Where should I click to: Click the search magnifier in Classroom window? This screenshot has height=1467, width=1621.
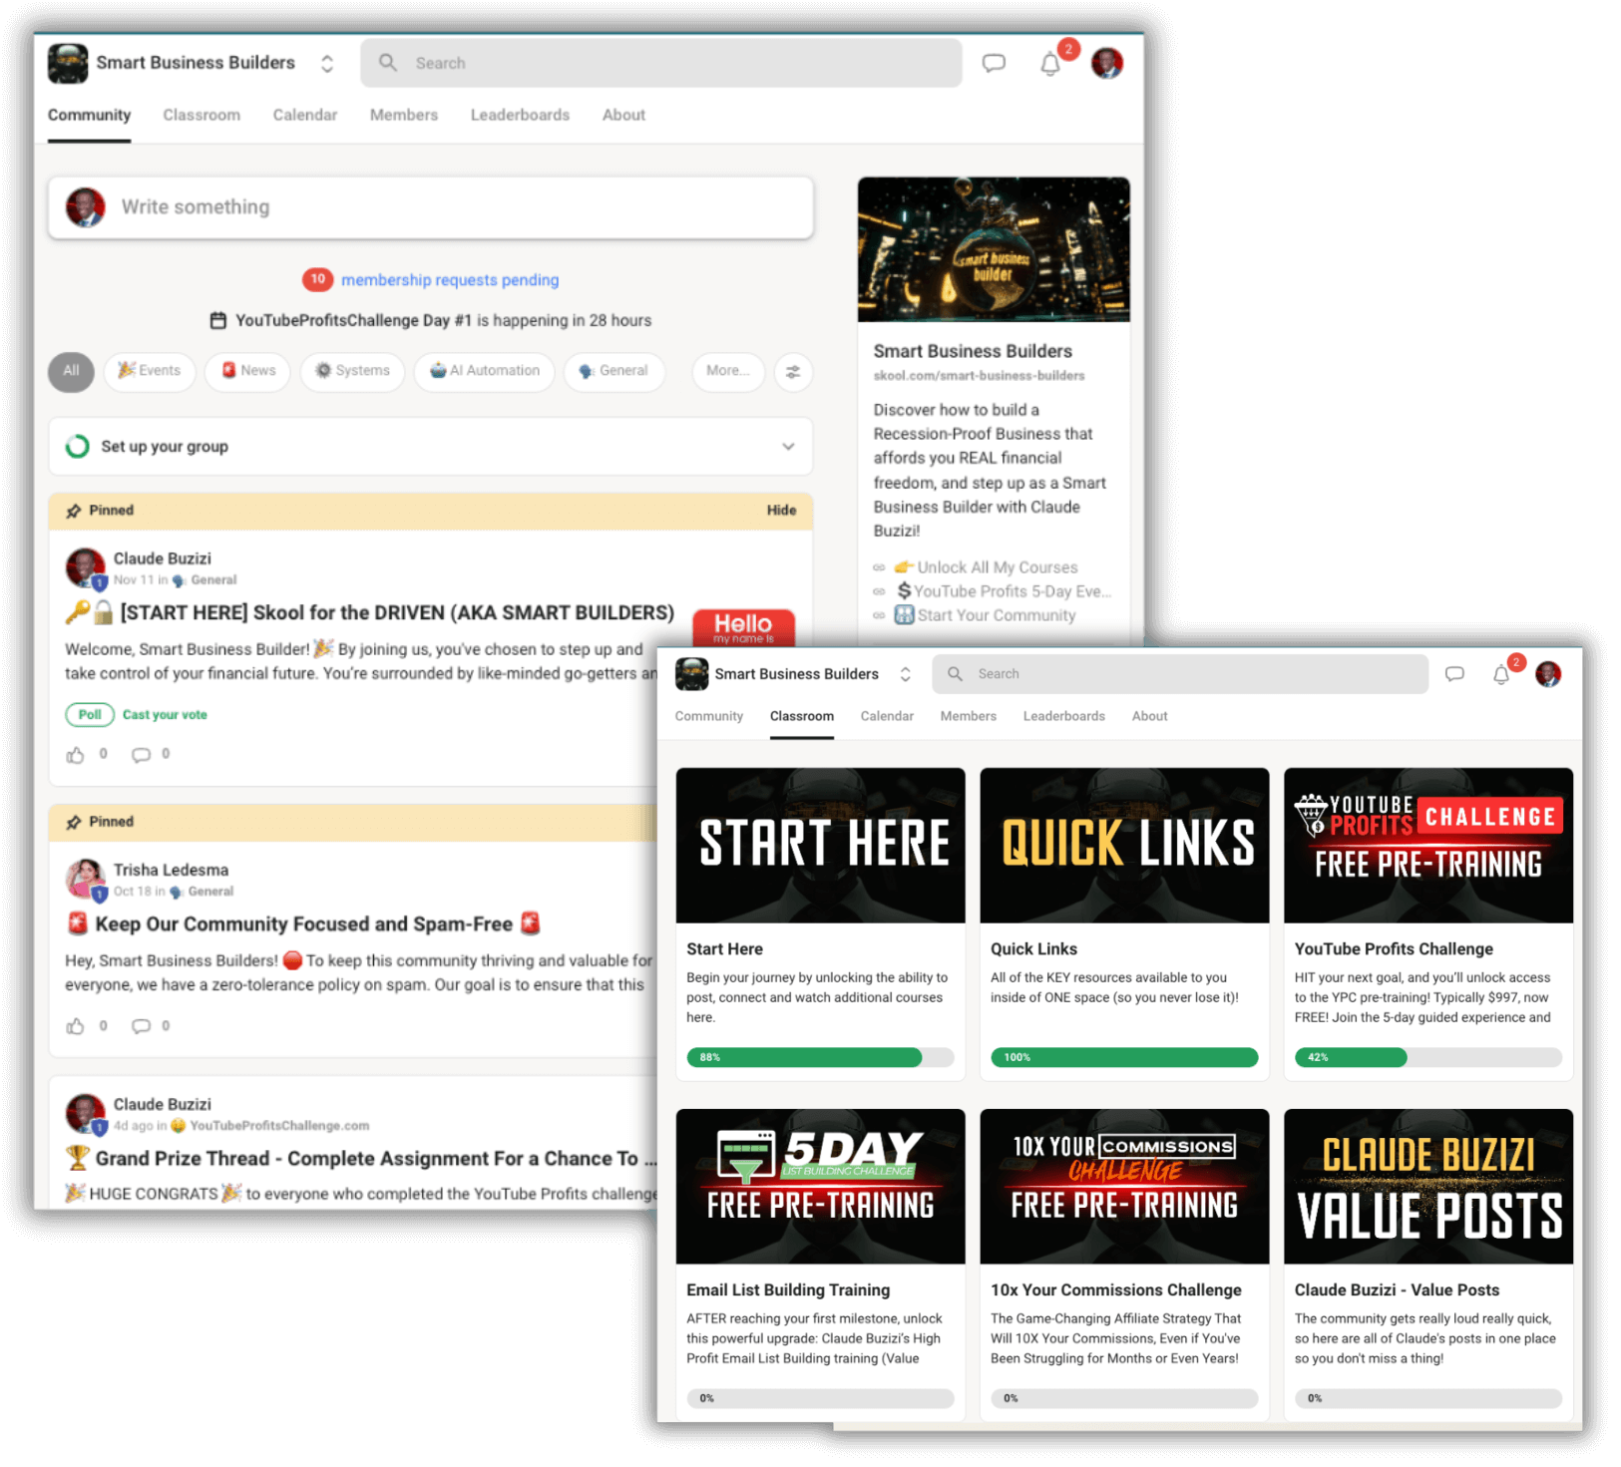[x=955, y=674]
